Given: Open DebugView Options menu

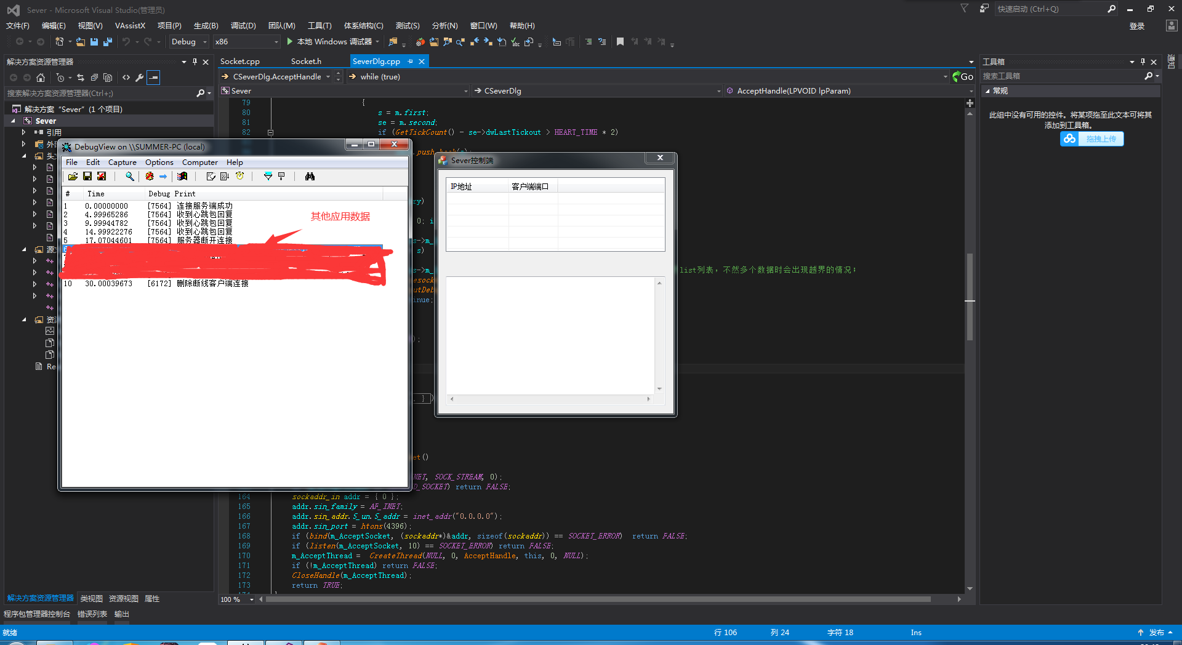Looking at the screenshot, I should (159, 162).
